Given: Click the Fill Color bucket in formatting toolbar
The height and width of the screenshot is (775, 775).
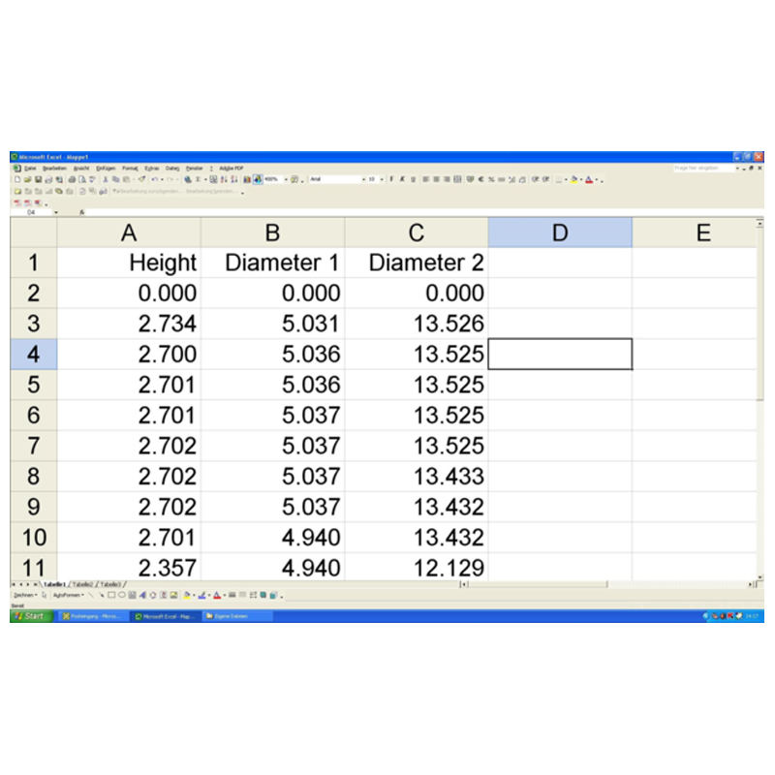Looking at the screenshot, I should pos(573,179).
